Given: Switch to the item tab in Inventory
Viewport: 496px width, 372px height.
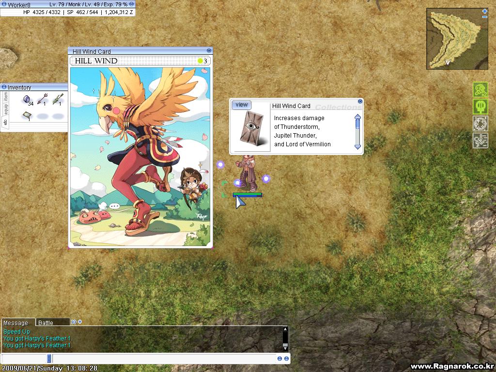Looking at the screenshot, I should (5, 96).
